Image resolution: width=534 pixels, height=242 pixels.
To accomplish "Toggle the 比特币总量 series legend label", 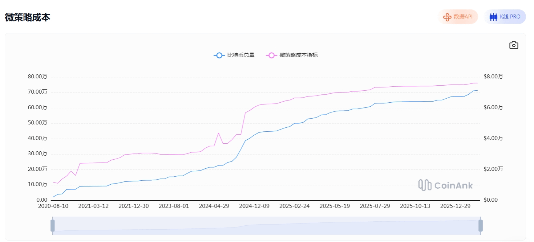I will (x=240, y=55).
